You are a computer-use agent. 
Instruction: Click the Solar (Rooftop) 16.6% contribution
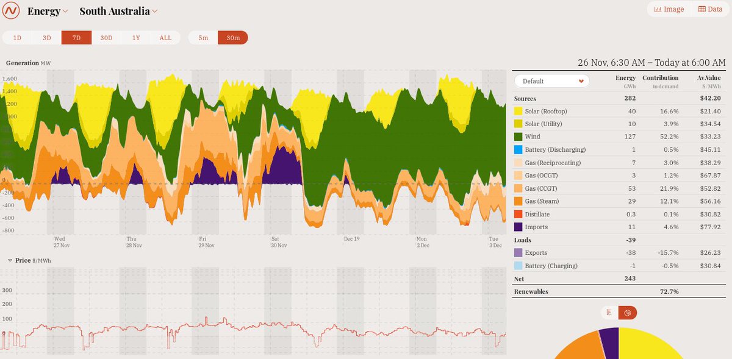669,111
